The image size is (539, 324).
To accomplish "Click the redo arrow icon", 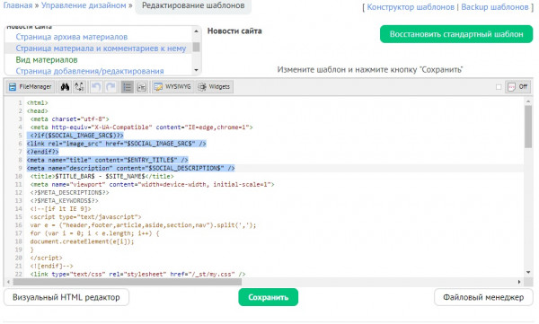I will coord(110,87).
